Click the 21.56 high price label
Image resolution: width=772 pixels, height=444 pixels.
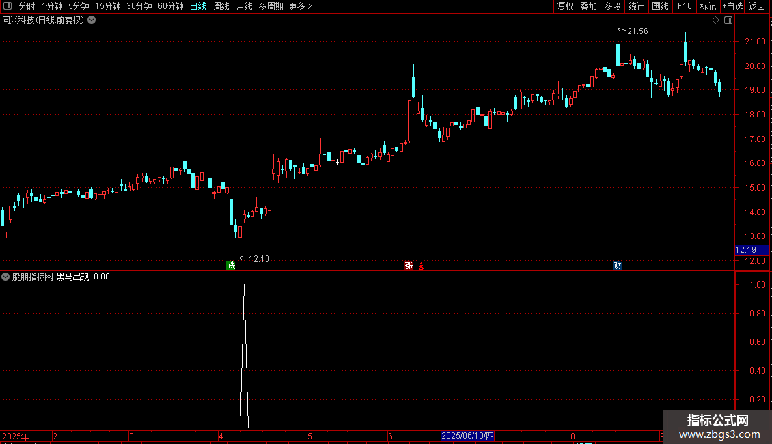pyautogui.click(x=637, y=31)
